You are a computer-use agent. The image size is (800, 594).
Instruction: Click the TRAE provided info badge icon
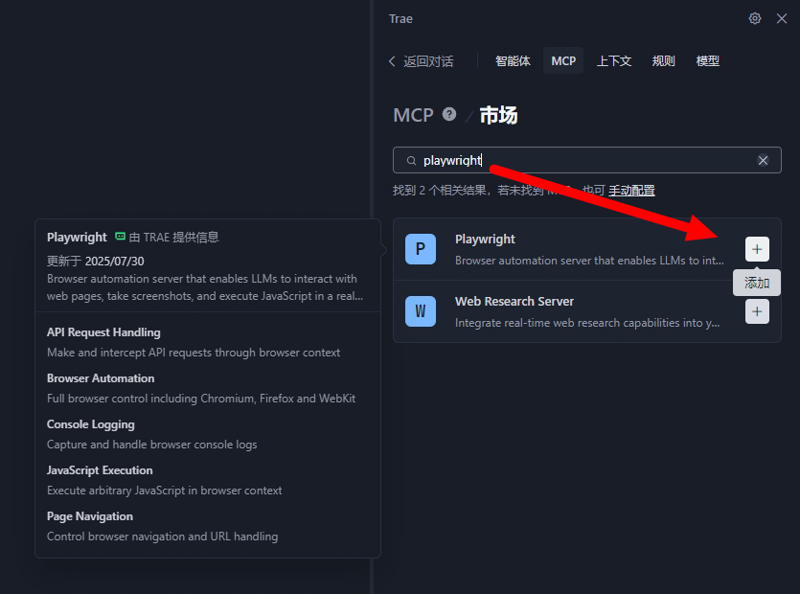[x=120, y=237]
